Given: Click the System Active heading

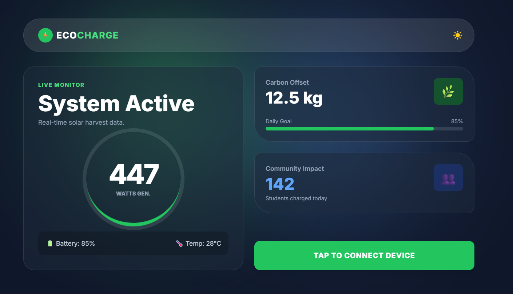Looking at the screenshot, I should [x=116, y=103].
